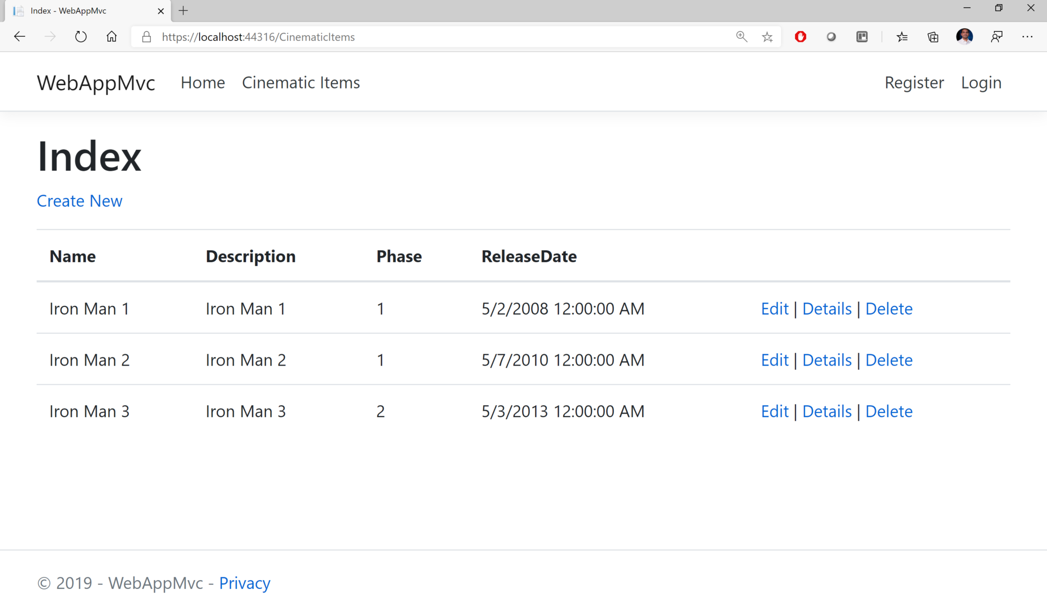Click the Login link

(981, 83)
